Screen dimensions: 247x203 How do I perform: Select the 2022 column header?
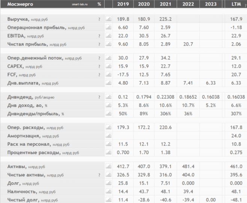tap(188, 4)
